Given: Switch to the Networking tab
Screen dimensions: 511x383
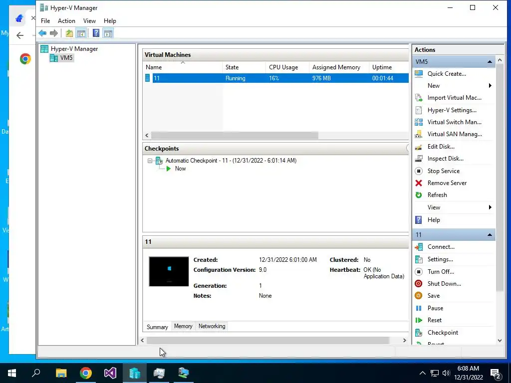Looking at the screenshot, I should coord(212,326).
